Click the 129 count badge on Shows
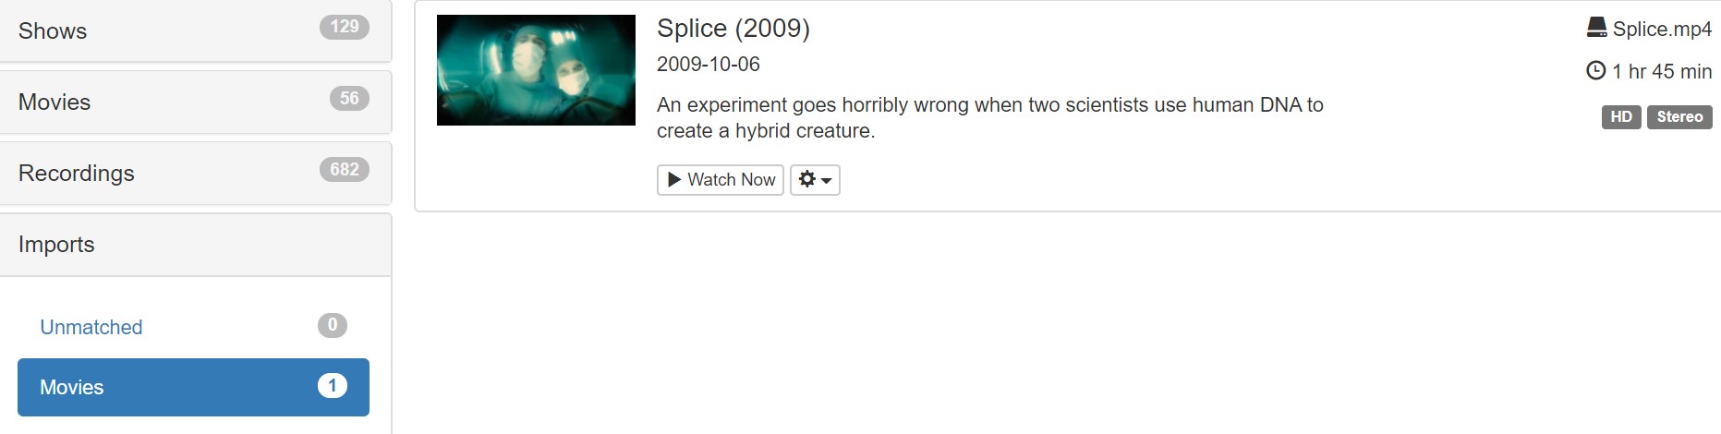Image resolution: width=1721 pixels, height=434 pixels. tap(344, 27)
